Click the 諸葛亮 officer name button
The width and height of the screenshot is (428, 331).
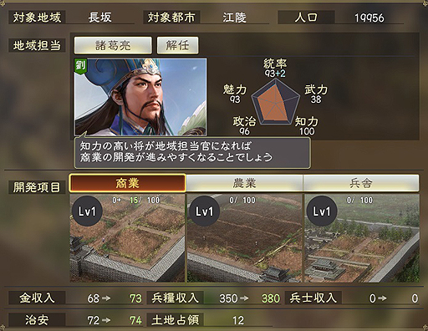coord(113,45)
